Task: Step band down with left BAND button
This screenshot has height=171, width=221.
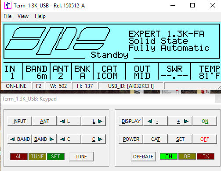Action: coord(20,139)
